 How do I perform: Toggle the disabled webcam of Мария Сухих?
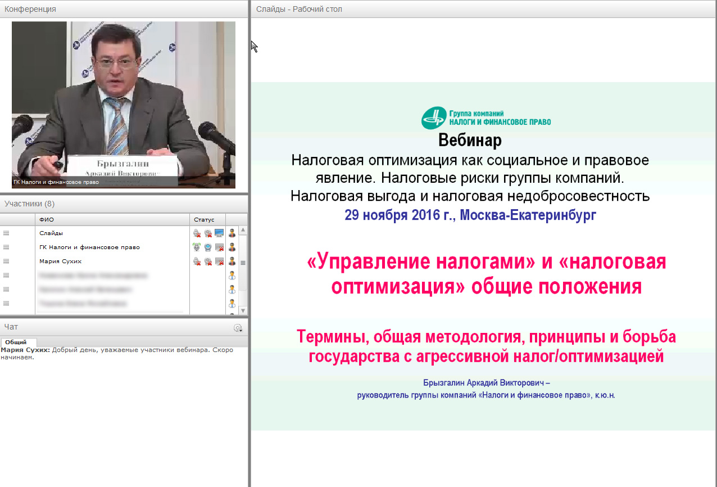tap(208, 261)
